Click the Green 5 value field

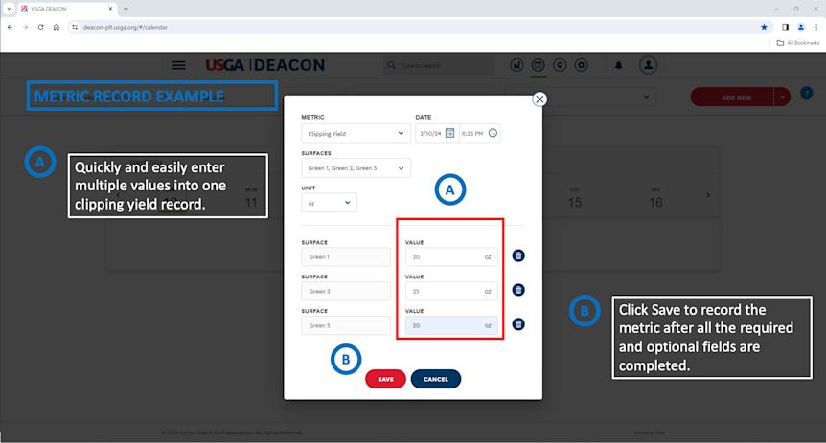tap(451, 325)
